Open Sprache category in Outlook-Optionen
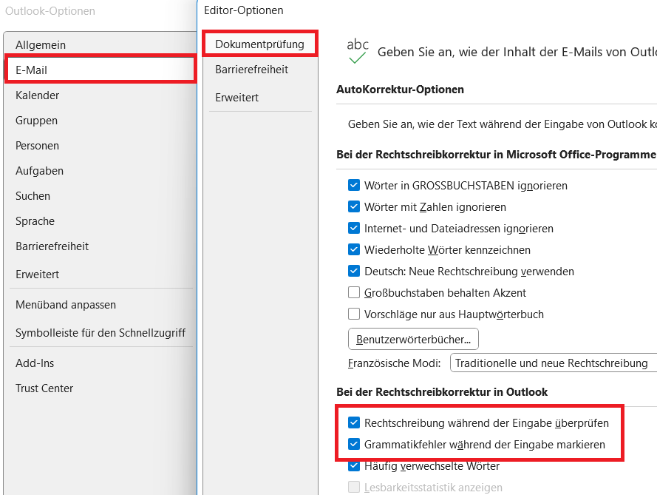 coord(101,221)
